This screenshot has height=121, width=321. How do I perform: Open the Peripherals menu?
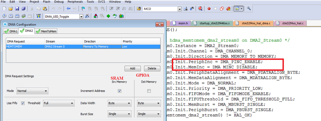click(75, 2)
